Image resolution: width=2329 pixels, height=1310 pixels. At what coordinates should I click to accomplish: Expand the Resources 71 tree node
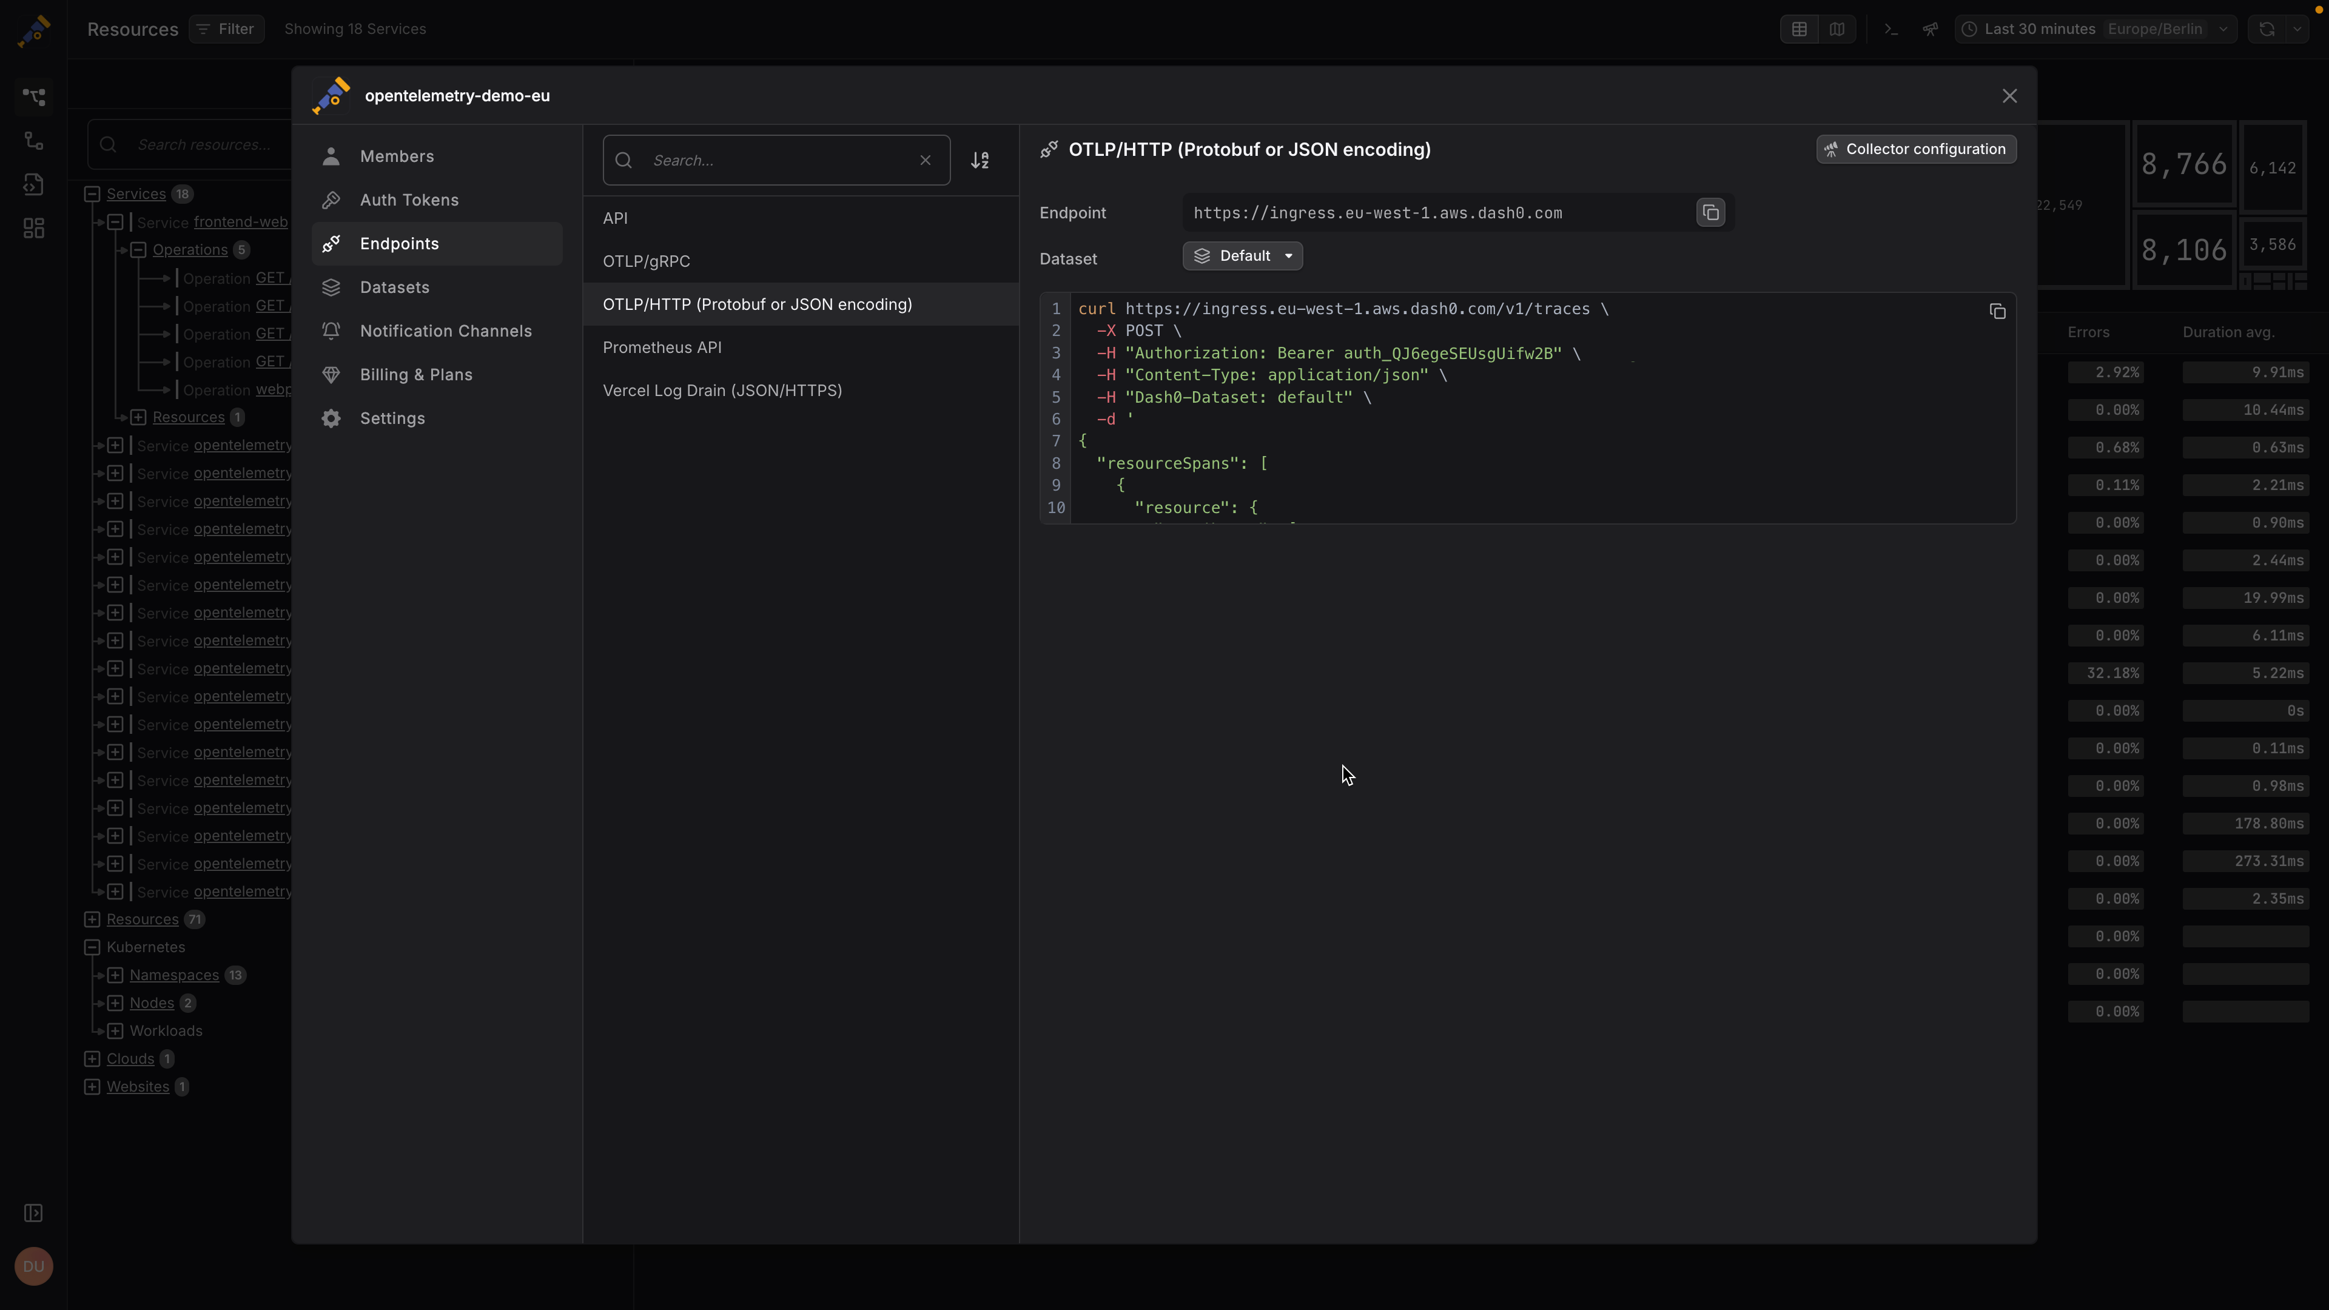(92, 919)
